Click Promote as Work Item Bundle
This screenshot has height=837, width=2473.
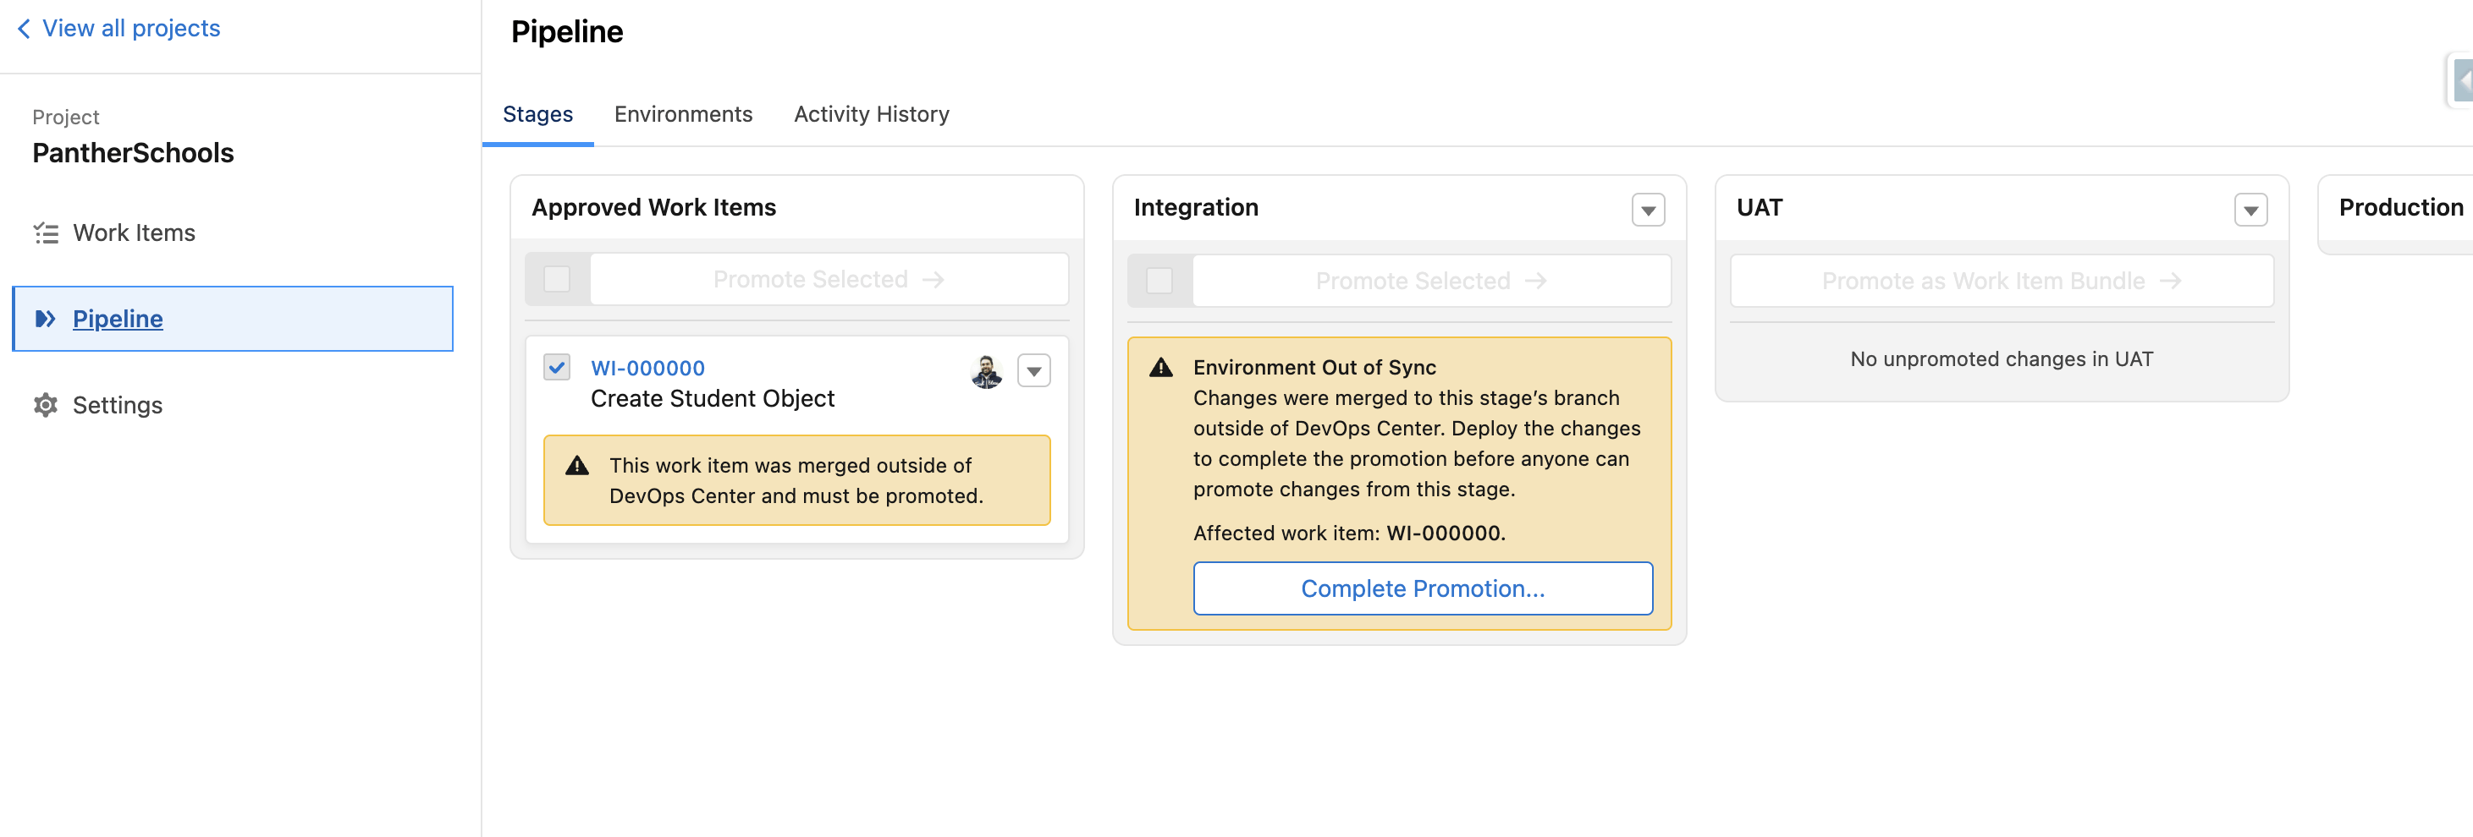click(2001, 281)
